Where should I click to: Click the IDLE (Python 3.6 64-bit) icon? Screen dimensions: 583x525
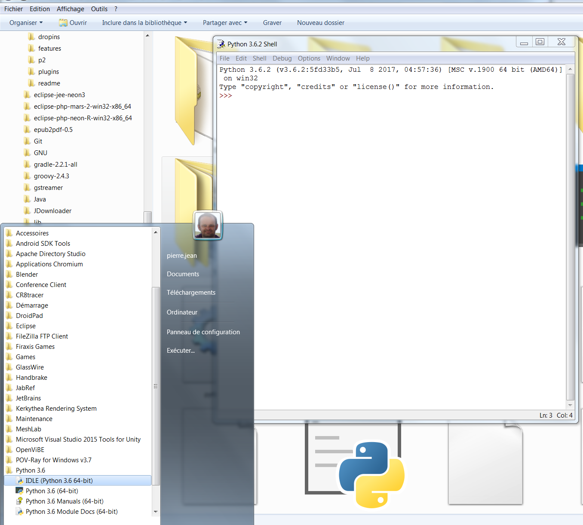point(19,480)
